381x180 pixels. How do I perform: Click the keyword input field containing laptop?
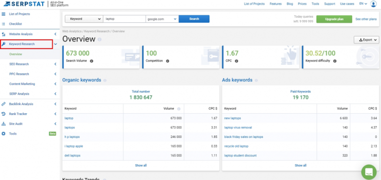click(124, 19)
